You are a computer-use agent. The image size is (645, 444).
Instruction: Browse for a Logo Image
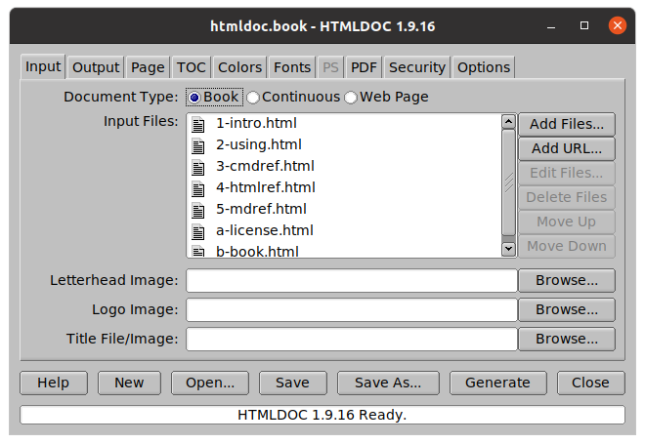[567, 309]
